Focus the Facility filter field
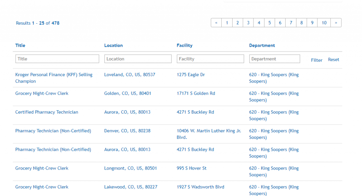The height and width of the screenshot is (196, 362). tap(210, 59)
